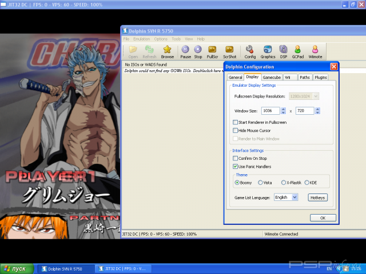
Task: Click the window height input field
Action: [x=304, y=111]
